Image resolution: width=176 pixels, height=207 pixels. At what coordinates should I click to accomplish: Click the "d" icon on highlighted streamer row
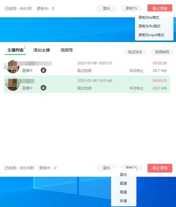[43, 88]
